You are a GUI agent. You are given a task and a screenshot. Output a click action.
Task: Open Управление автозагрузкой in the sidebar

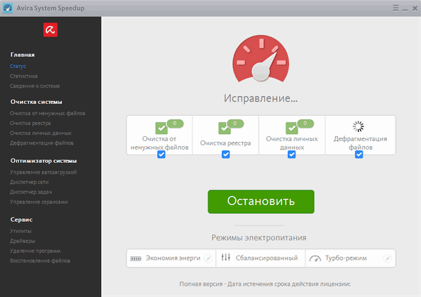pyautogui.click(x=44, y=172)
